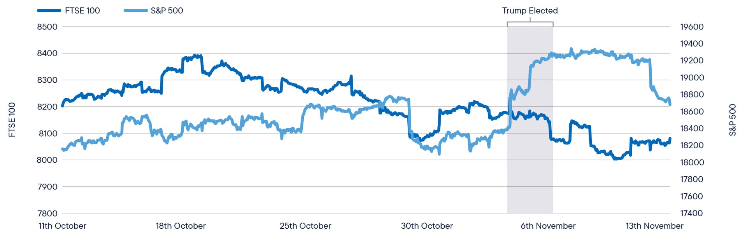This screenshot has height=238, width=747.
Task: Click the 8000 value on left axis
Action: [47, 160]
